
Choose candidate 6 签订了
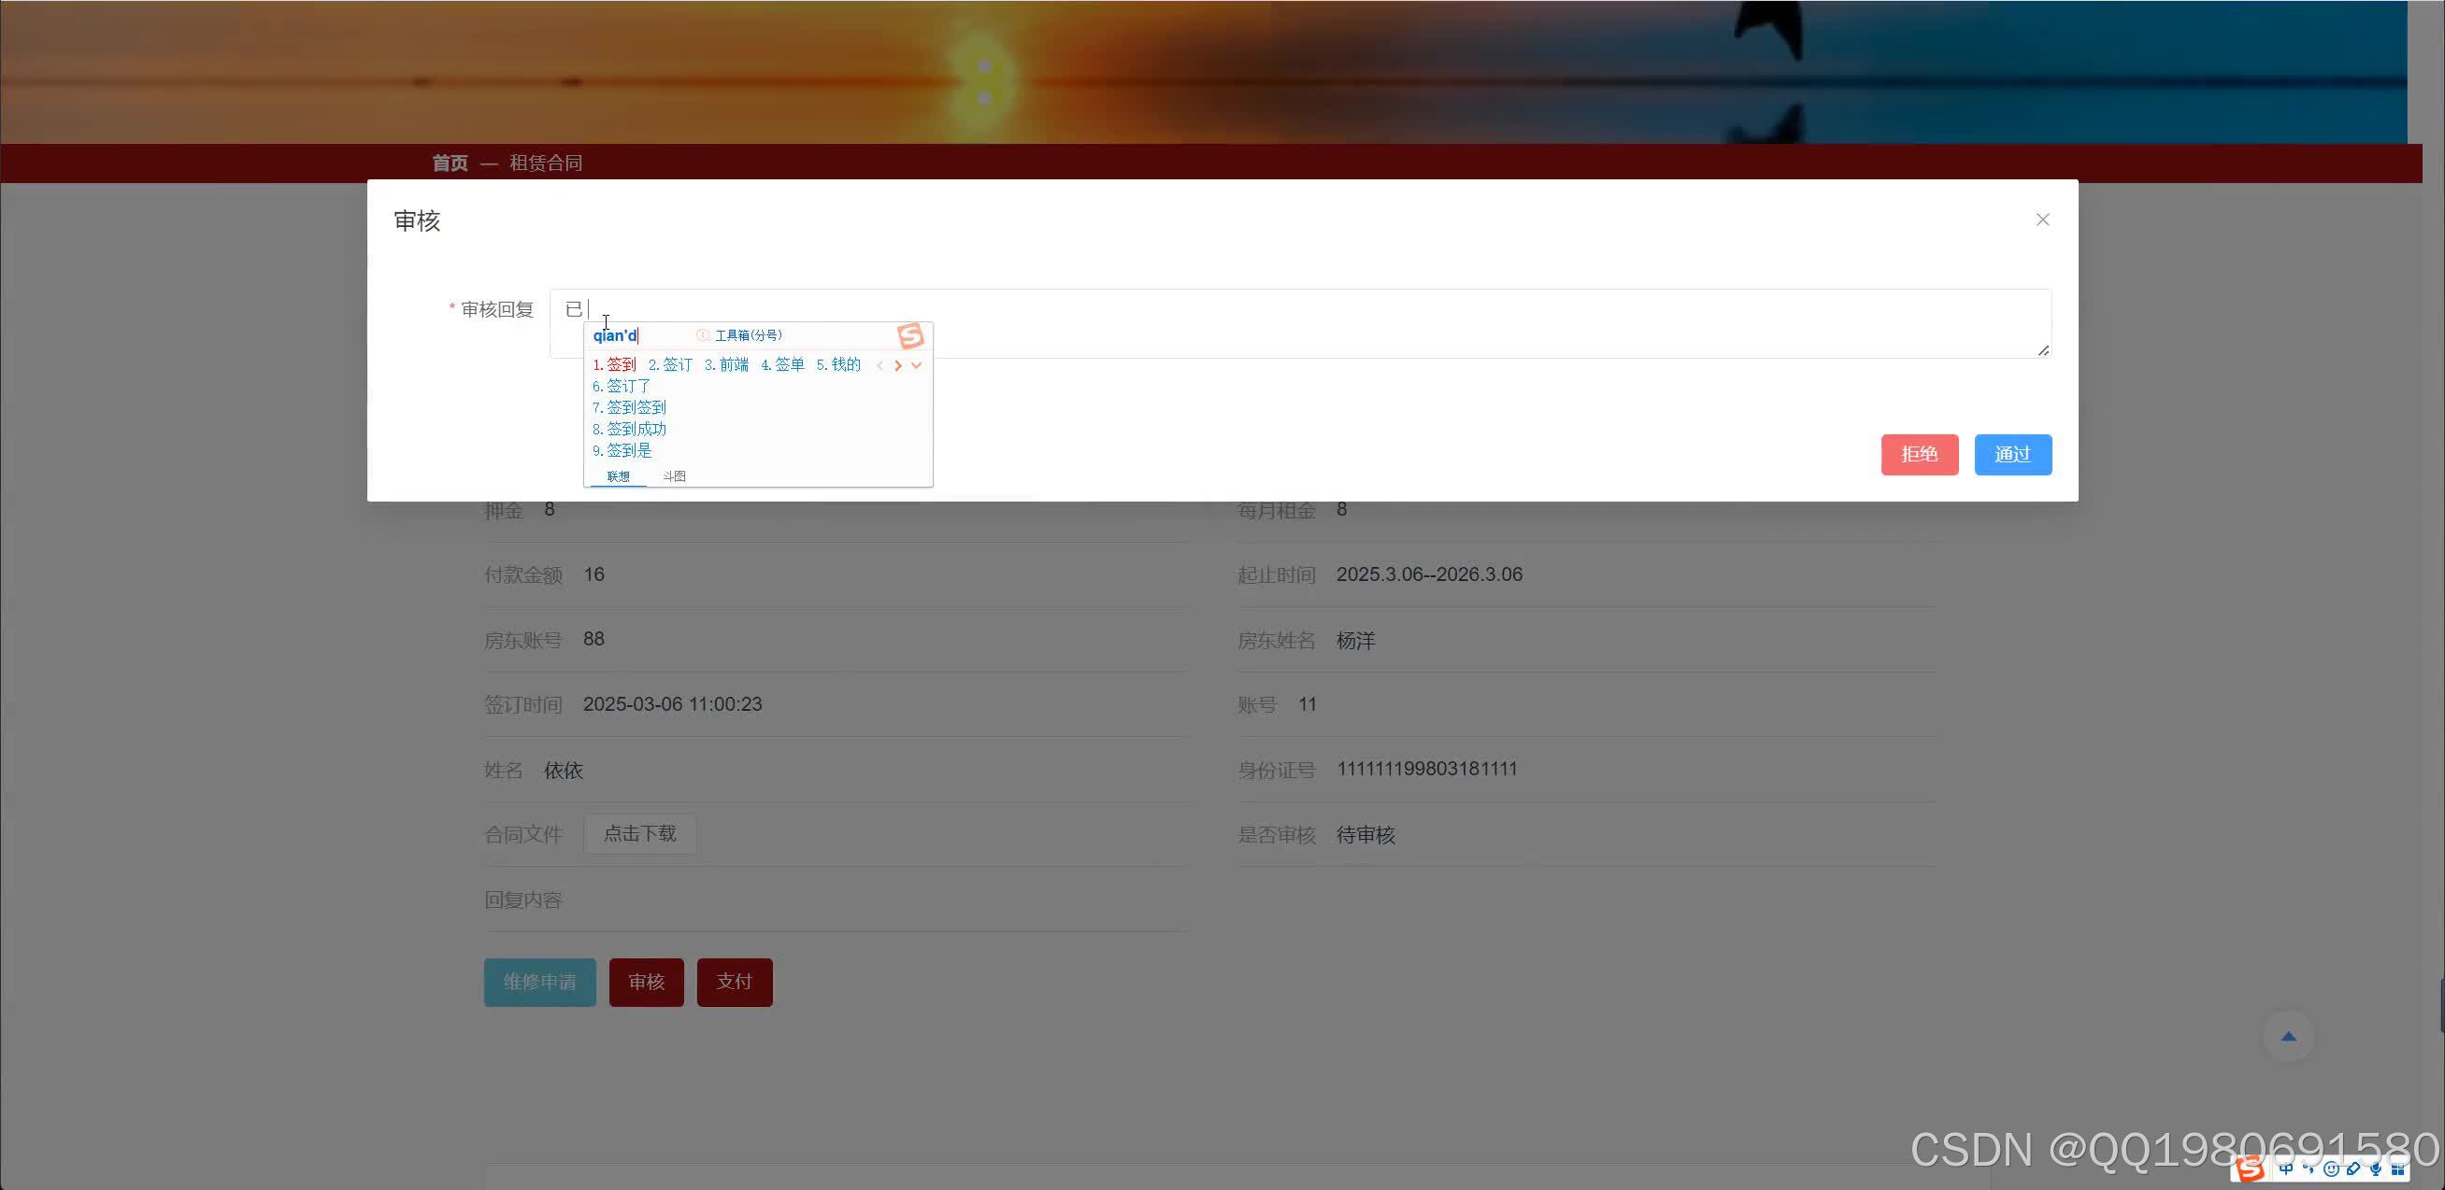pos(622,386)
